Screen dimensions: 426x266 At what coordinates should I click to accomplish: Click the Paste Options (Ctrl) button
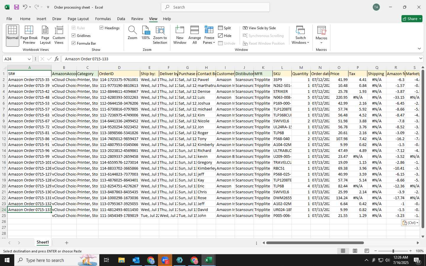click(410, 223)
